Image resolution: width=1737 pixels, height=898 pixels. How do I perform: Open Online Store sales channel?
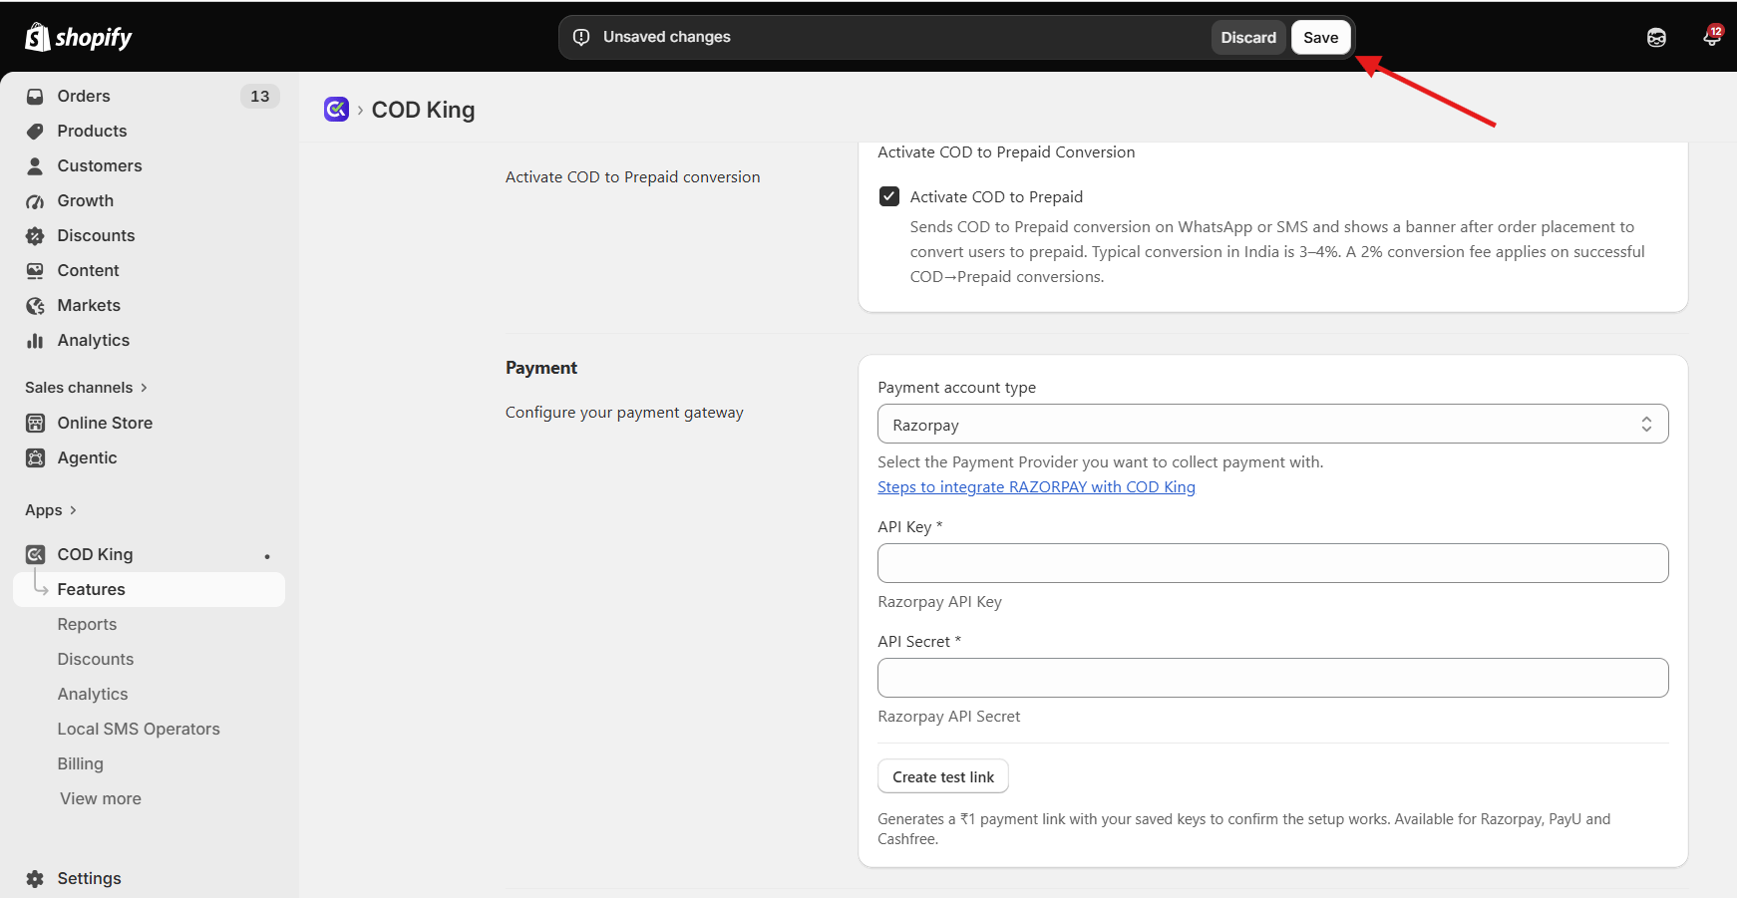[105, 423]
